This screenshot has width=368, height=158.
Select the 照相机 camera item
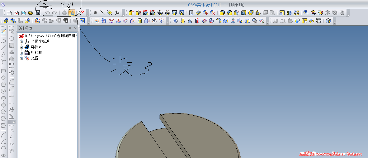(37, 53)
